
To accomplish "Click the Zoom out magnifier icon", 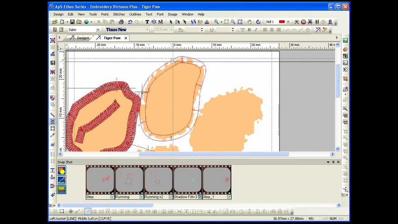I will point(233,22).
